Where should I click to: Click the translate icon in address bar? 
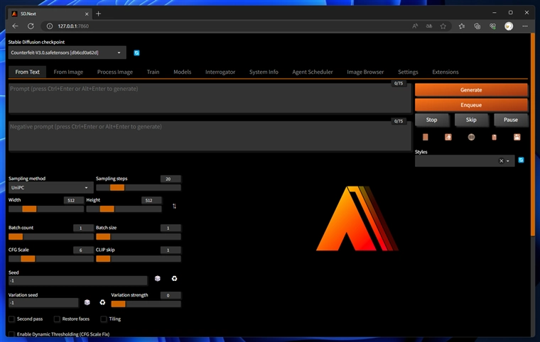tap(428, 26)
